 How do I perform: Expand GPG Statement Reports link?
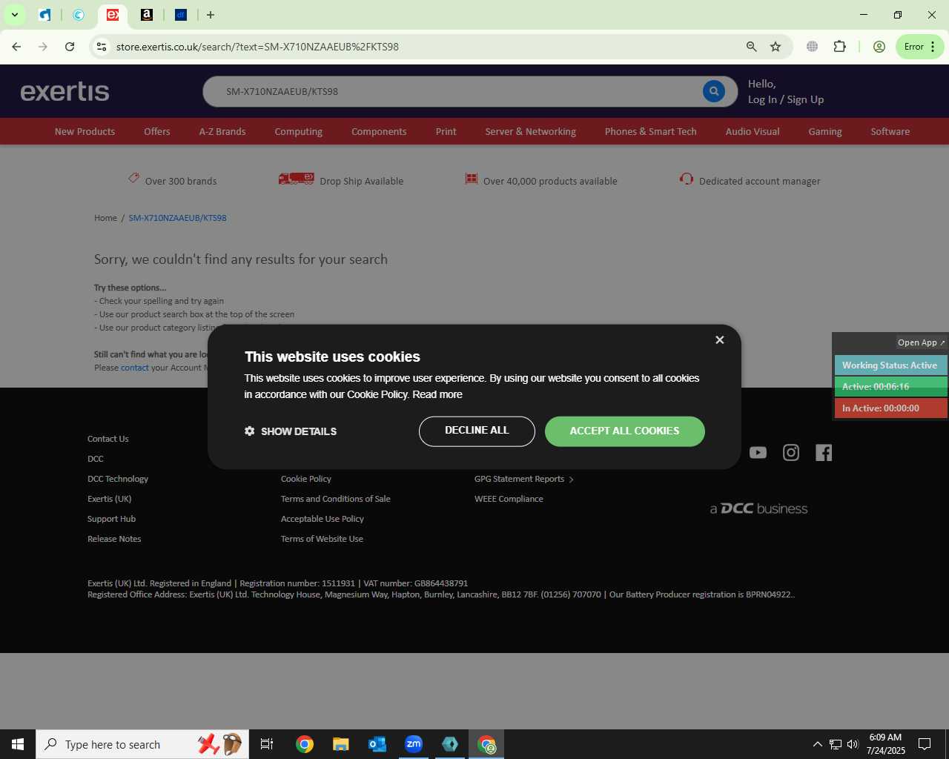click(524, 479)
